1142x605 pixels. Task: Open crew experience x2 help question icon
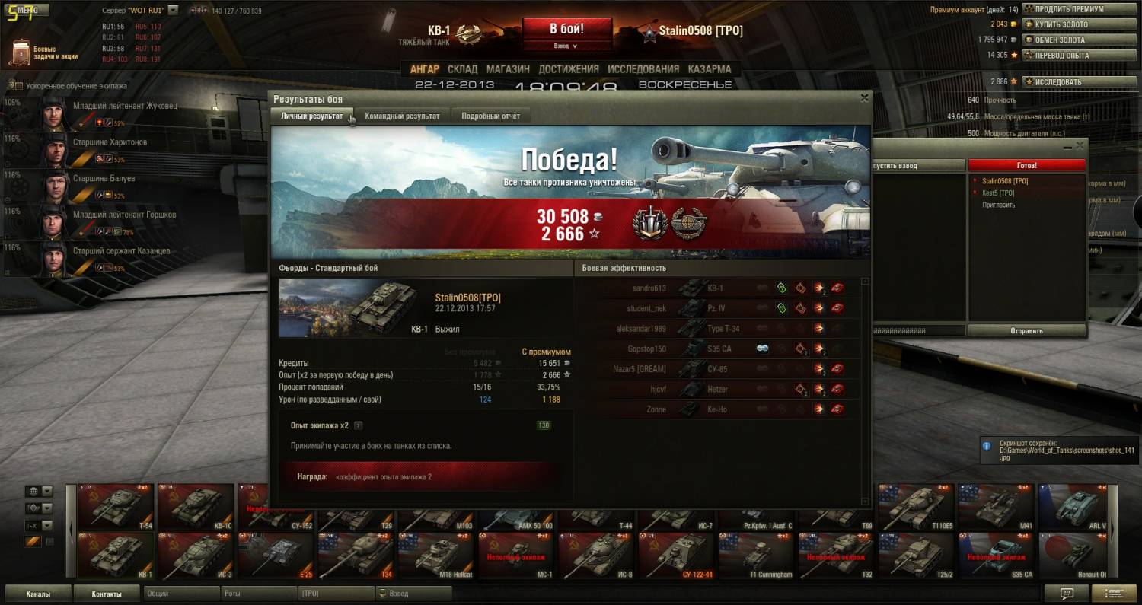pos(359,425)
